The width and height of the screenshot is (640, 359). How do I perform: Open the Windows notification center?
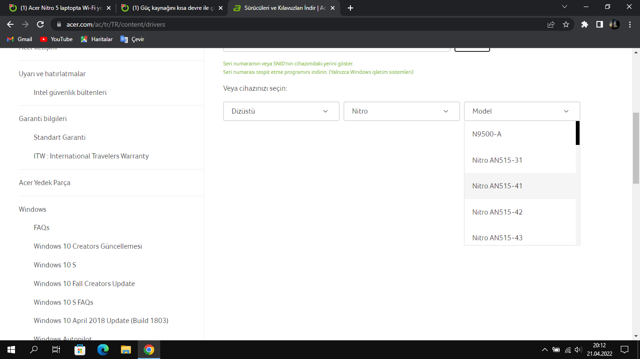pos(624,350)
